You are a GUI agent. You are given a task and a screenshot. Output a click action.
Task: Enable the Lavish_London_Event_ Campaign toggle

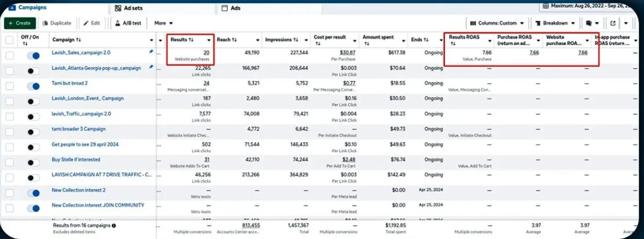point(33,101)
